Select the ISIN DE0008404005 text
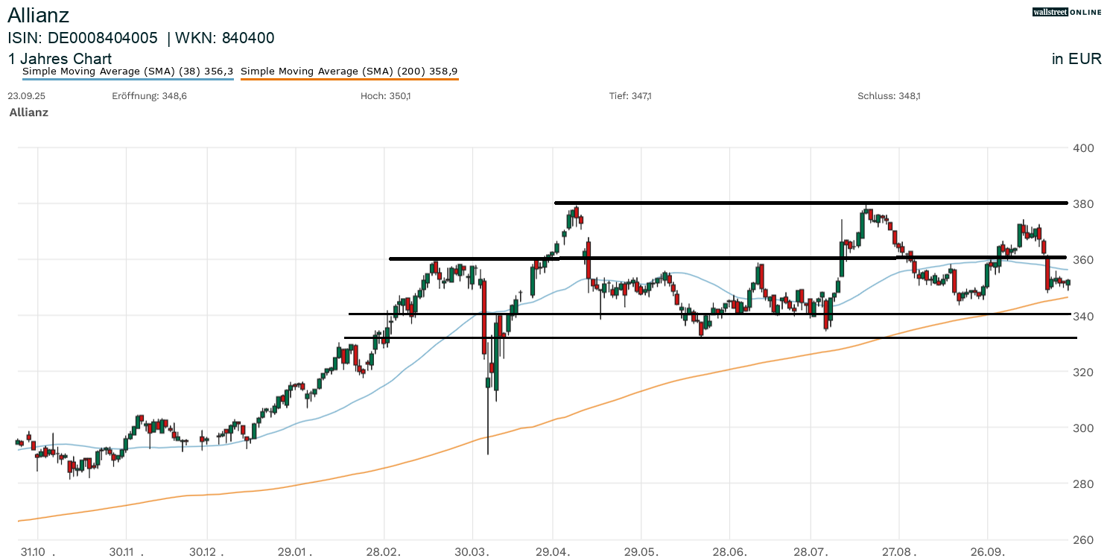1110x558 pixels. tap(83, 38)
